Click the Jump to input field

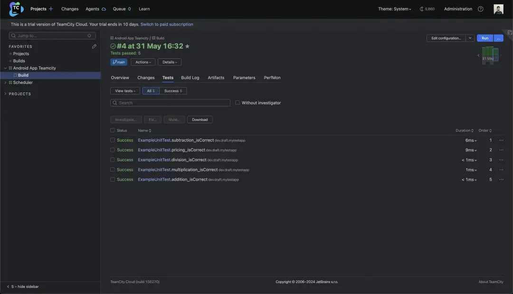52,36
